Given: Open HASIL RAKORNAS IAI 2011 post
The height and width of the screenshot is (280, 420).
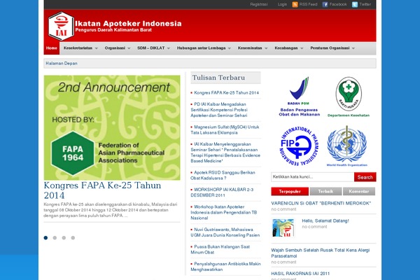Looking at the screenshot, I should [x=300, y=274].
